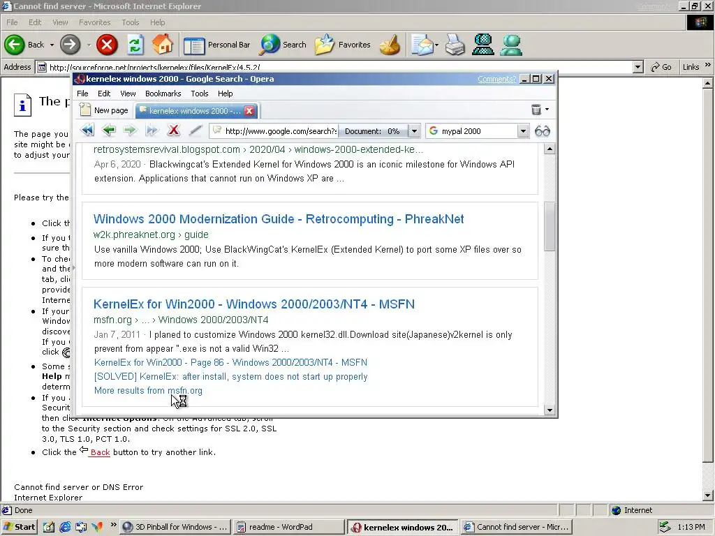Viewport: 715px width, 536px height.
Task: Open the Tools menu in Internet Explorer
Action: (x=131, y=22)
